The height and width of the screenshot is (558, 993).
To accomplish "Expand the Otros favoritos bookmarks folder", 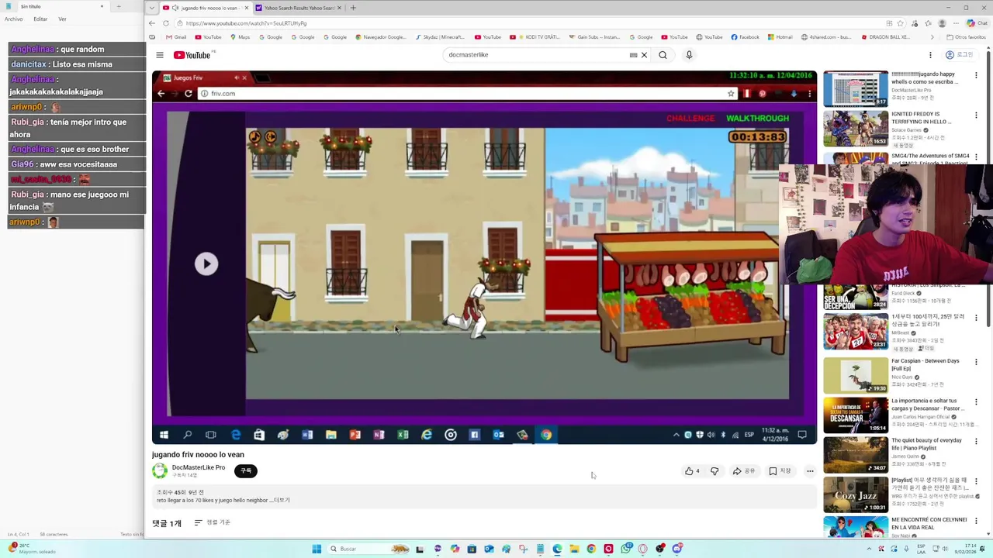I will coord(966,37).
